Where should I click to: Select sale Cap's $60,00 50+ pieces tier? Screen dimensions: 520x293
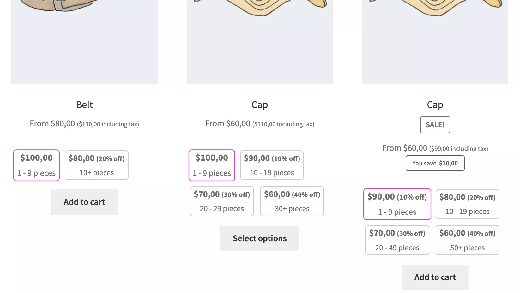click(x=467, y=240)
